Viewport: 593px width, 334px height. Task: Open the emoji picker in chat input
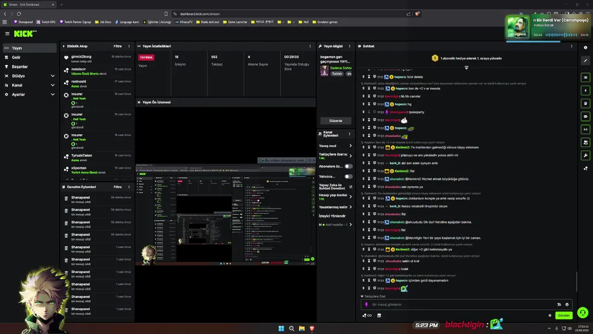click(567, 305)
